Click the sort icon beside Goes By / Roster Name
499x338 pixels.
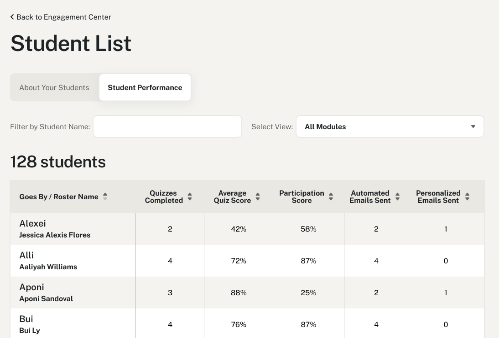tap(105, 196)
